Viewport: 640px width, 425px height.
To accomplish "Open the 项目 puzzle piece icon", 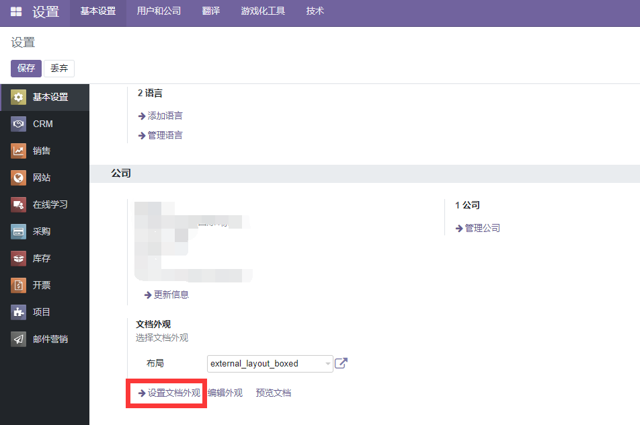I will pos(18,312).
